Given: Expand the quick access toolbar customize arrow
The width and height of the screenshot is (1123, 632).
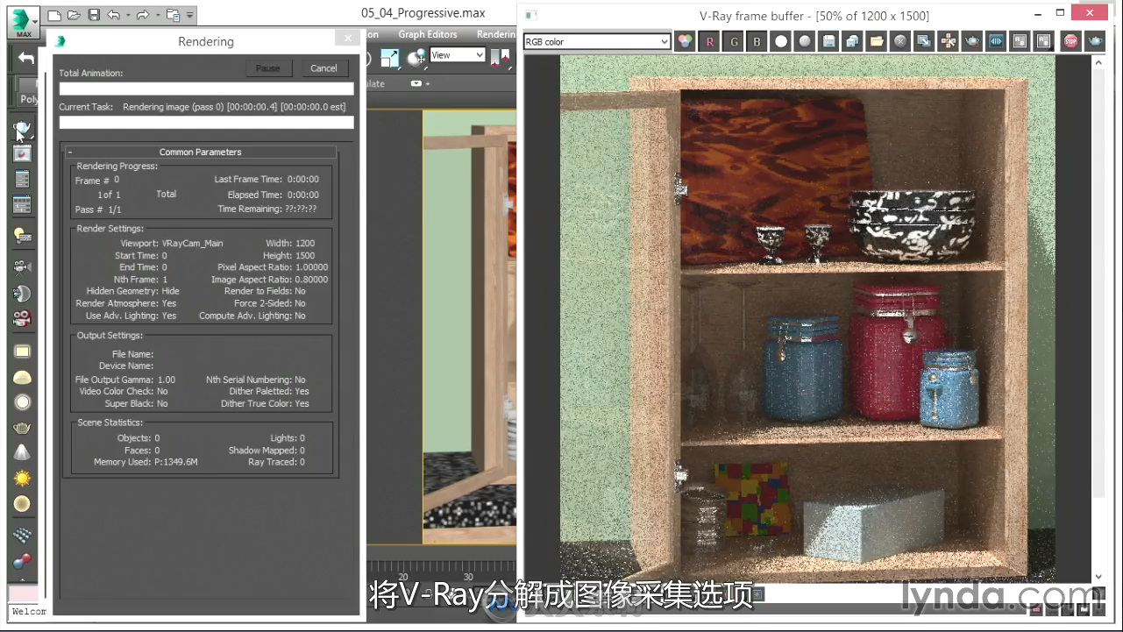Looking at the screenshot, I should click(191, 16).
